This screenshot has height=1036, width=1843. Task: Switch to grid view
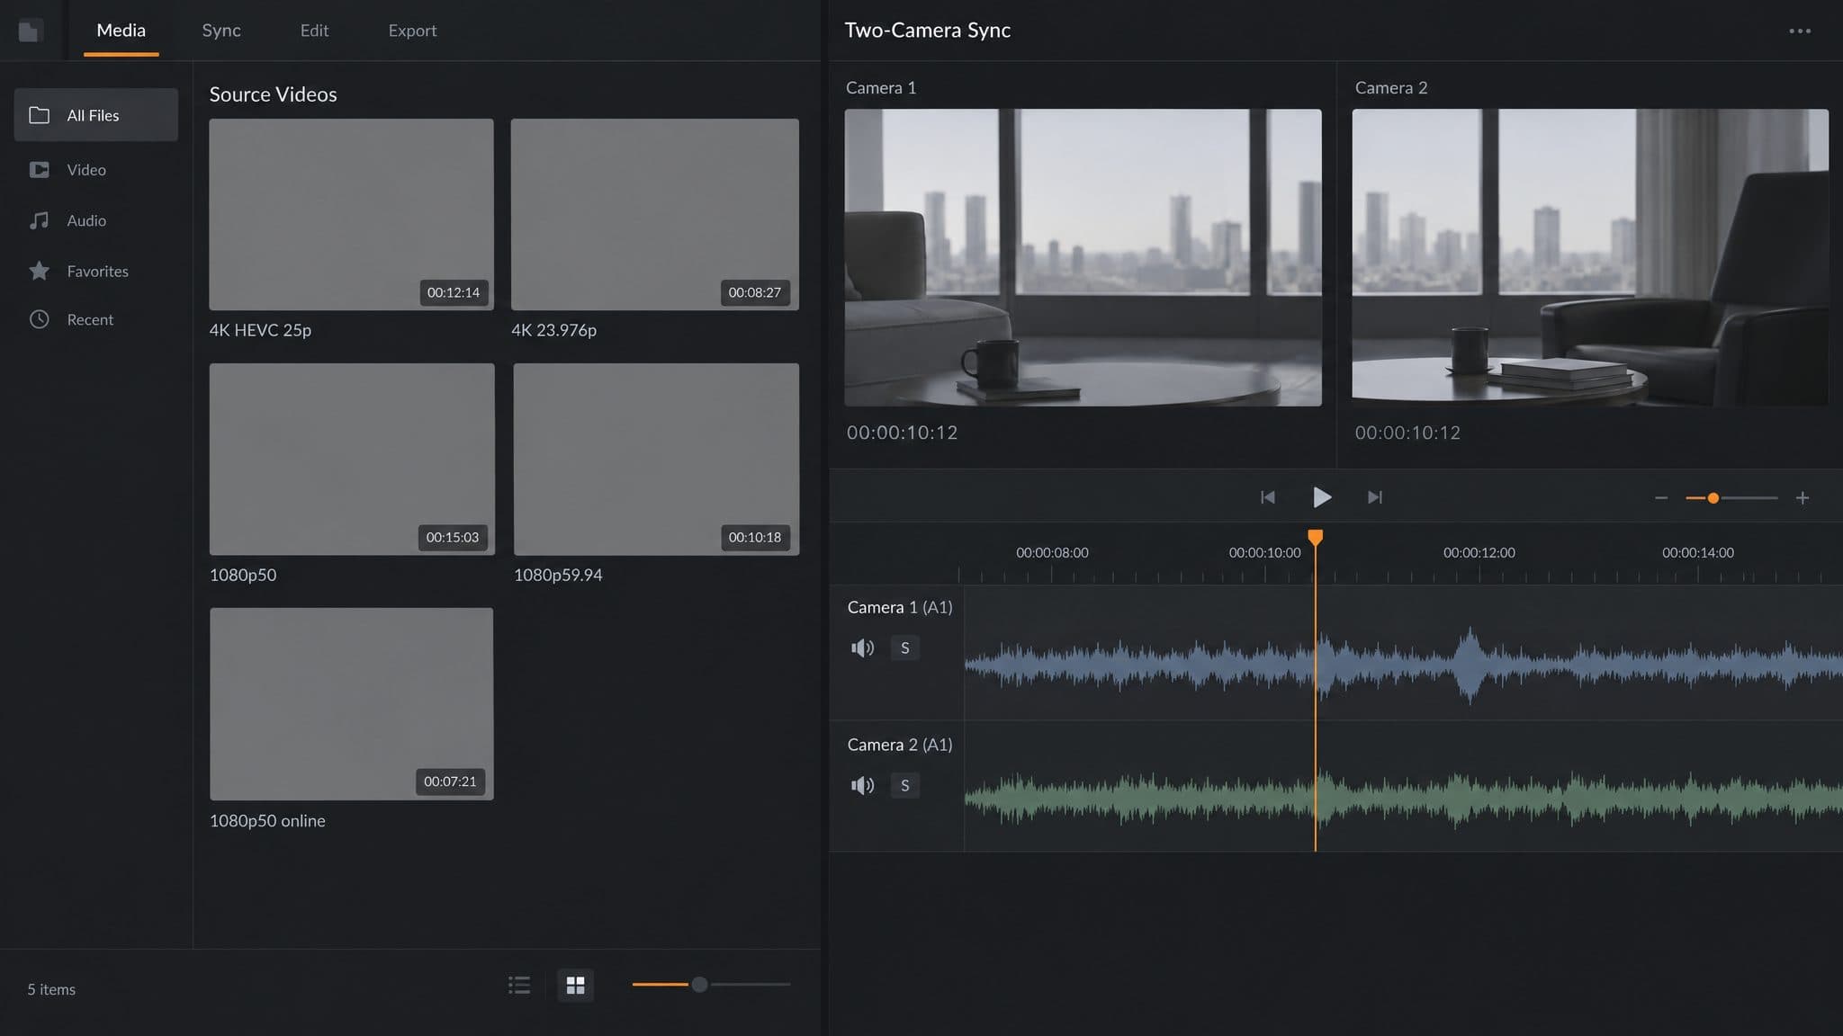[x=575, y=986]
